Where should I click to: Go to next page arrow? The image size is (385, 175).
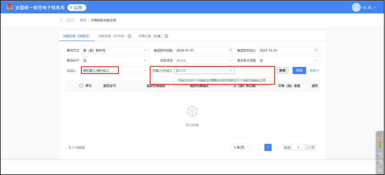[277, 148]
